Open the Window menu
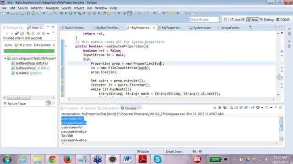The height and width of the screenshot is (164, 293). coord(101,8)
